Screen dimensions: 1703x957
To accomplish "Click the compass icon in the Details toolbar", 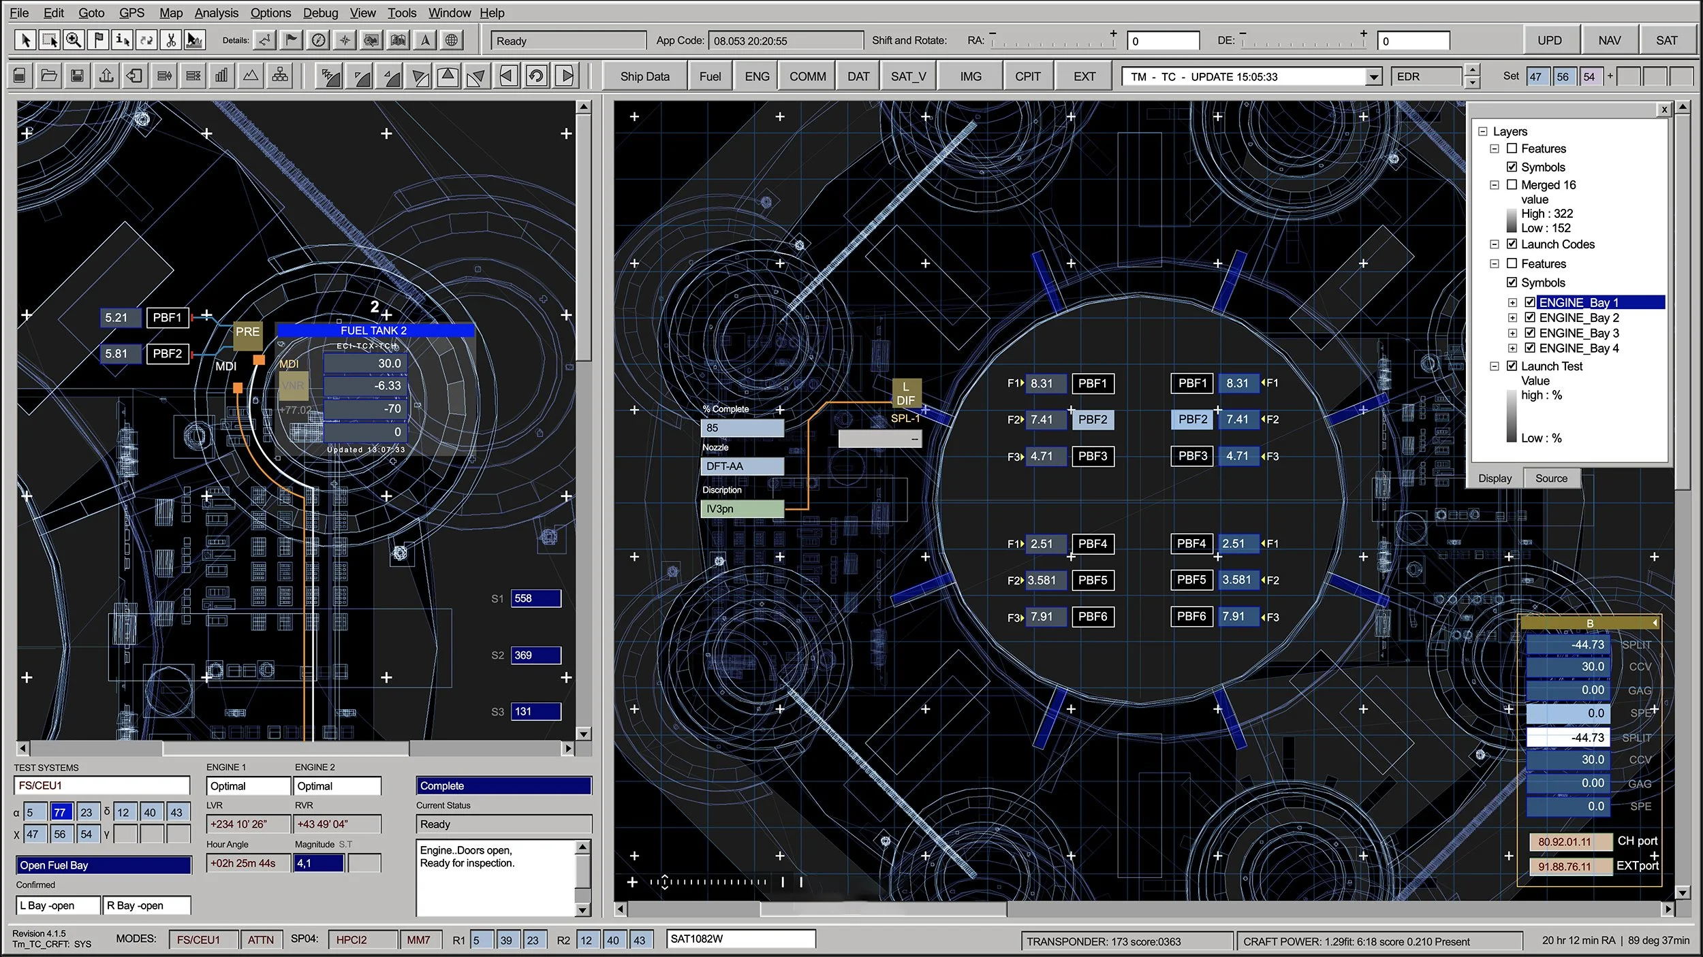I will point(317,39).
